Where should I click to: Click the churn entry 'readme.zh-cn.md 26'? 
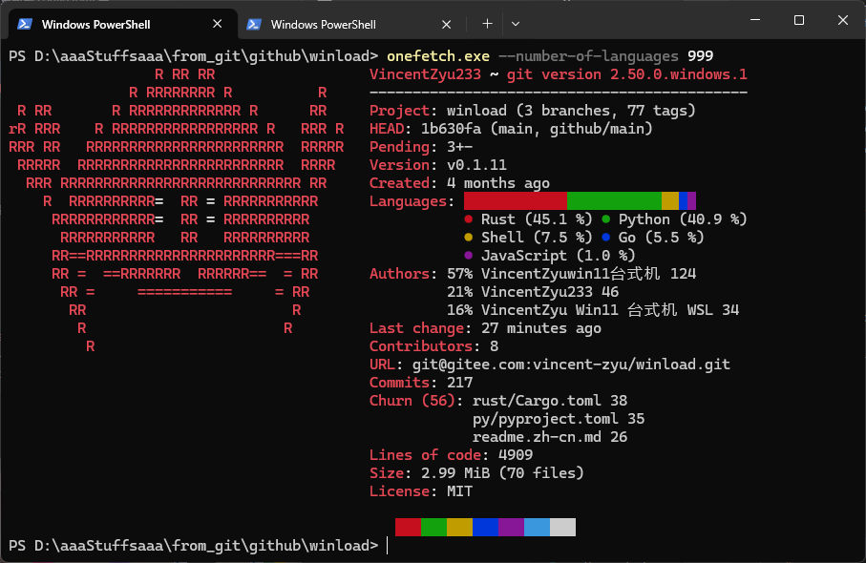click(550, 437)
